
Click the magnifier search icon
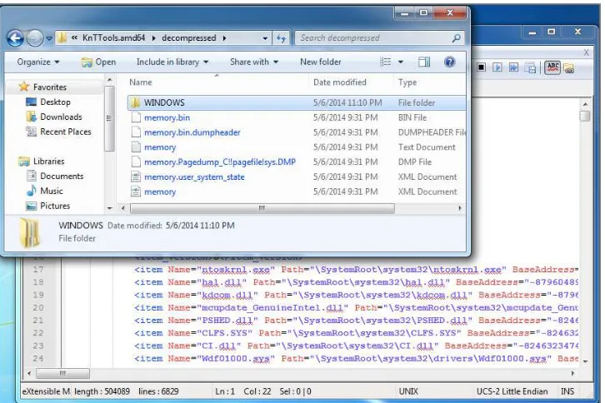[456, 38]
